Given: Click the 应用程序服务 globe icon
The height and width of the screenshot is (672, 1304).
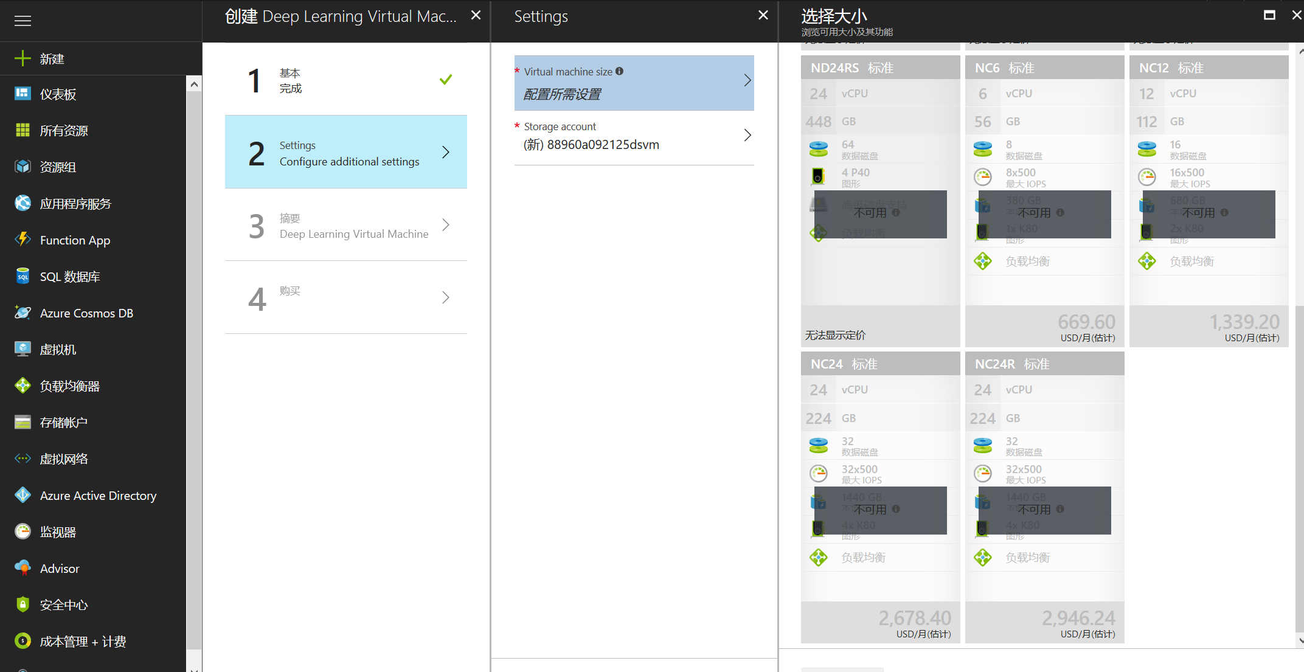Looking at the screenshot, I should click(23, 203).
